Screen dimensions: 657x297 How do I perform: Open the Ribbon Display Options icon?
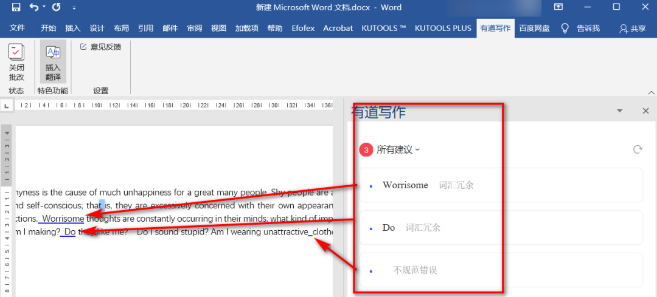(x=558, y=7)
